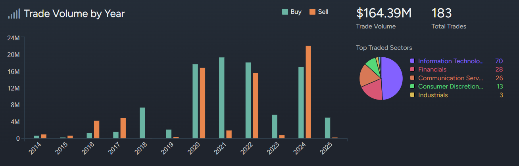Click the 2024 orange Sell bar
This screenshot has height=166, width=519.
308,92
